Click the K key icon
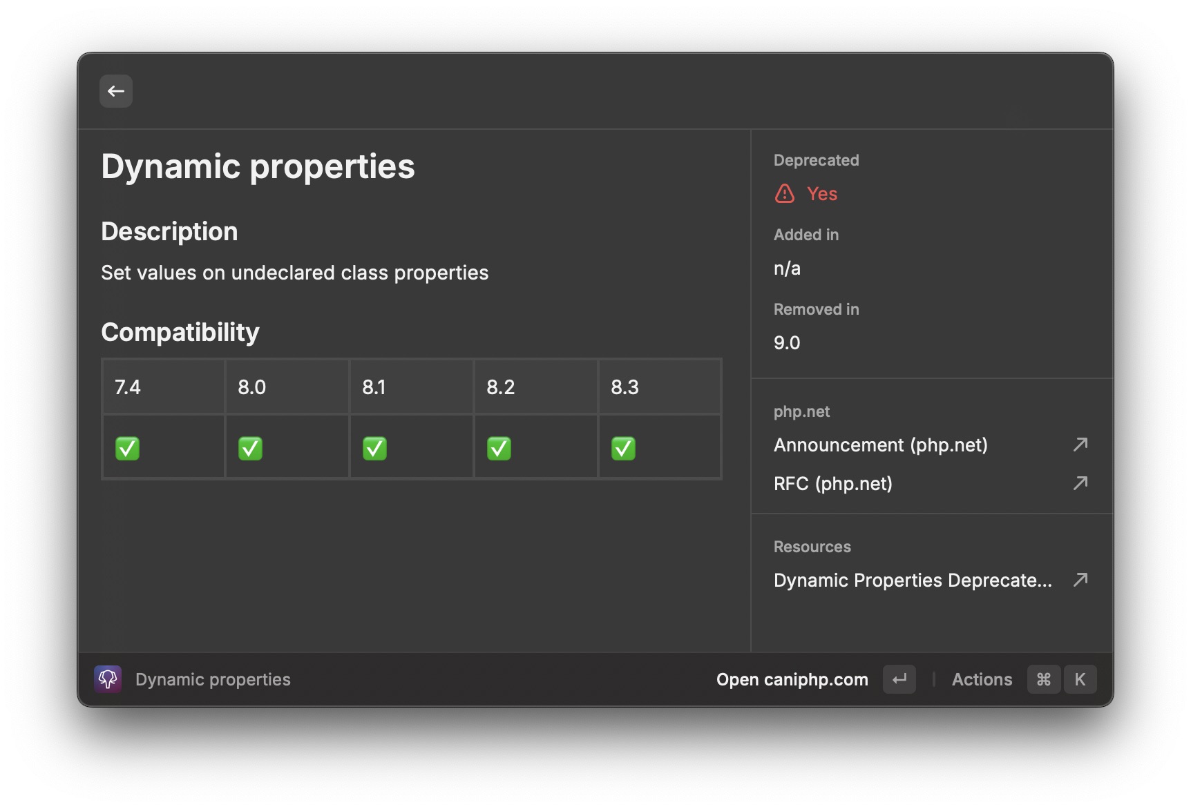This screenshot has width=1191, height=809. tap(1080, 679)
